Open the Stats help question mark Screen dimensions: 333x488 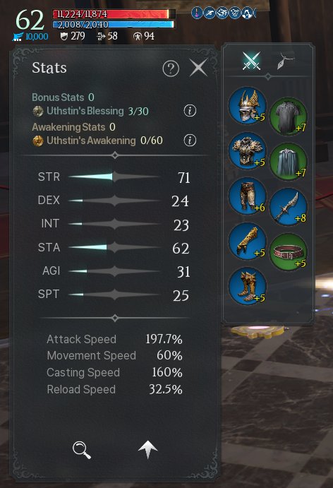(x=171, y=69)
